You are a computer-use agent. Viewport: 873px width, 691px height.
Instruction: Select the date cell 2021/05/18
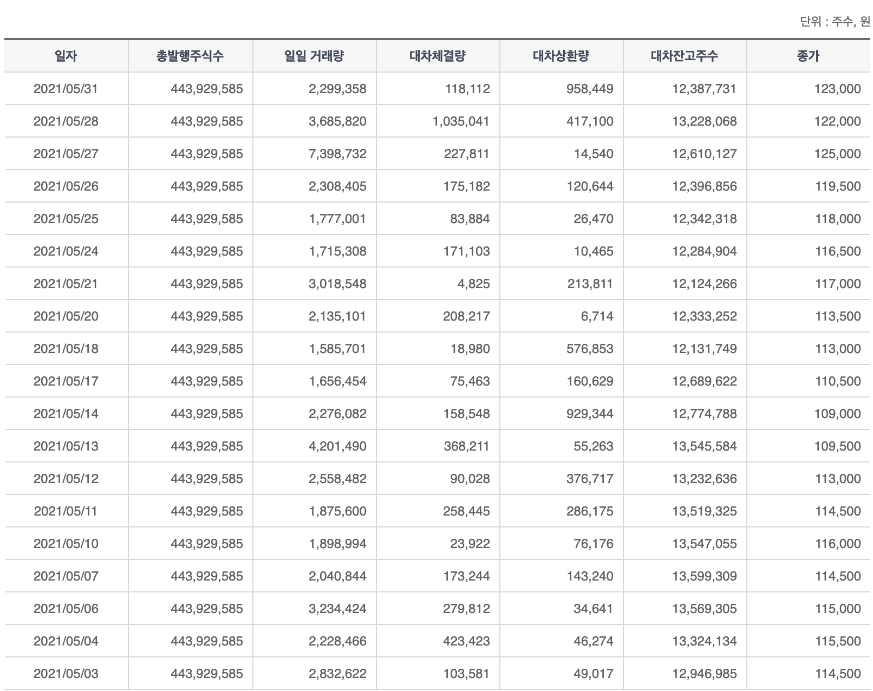pyautogui.click(x=66, y=349)
